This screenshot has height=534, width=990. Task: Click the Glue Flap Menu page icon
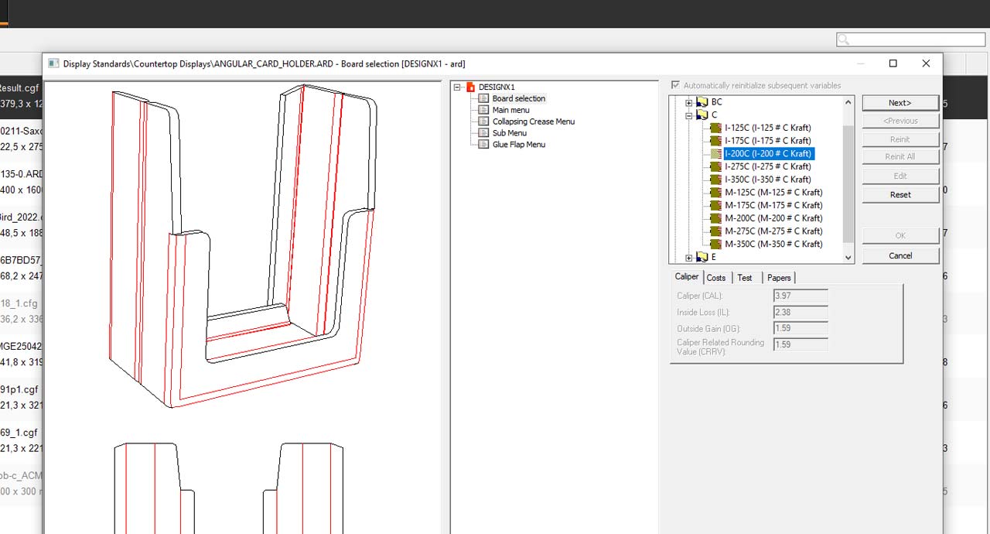(x=483, y=145)
